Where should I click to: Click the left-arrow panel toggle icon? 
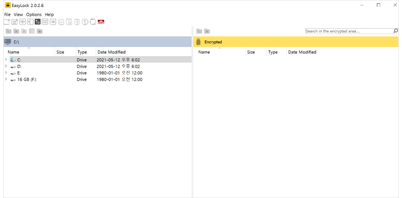pos(30,22)
